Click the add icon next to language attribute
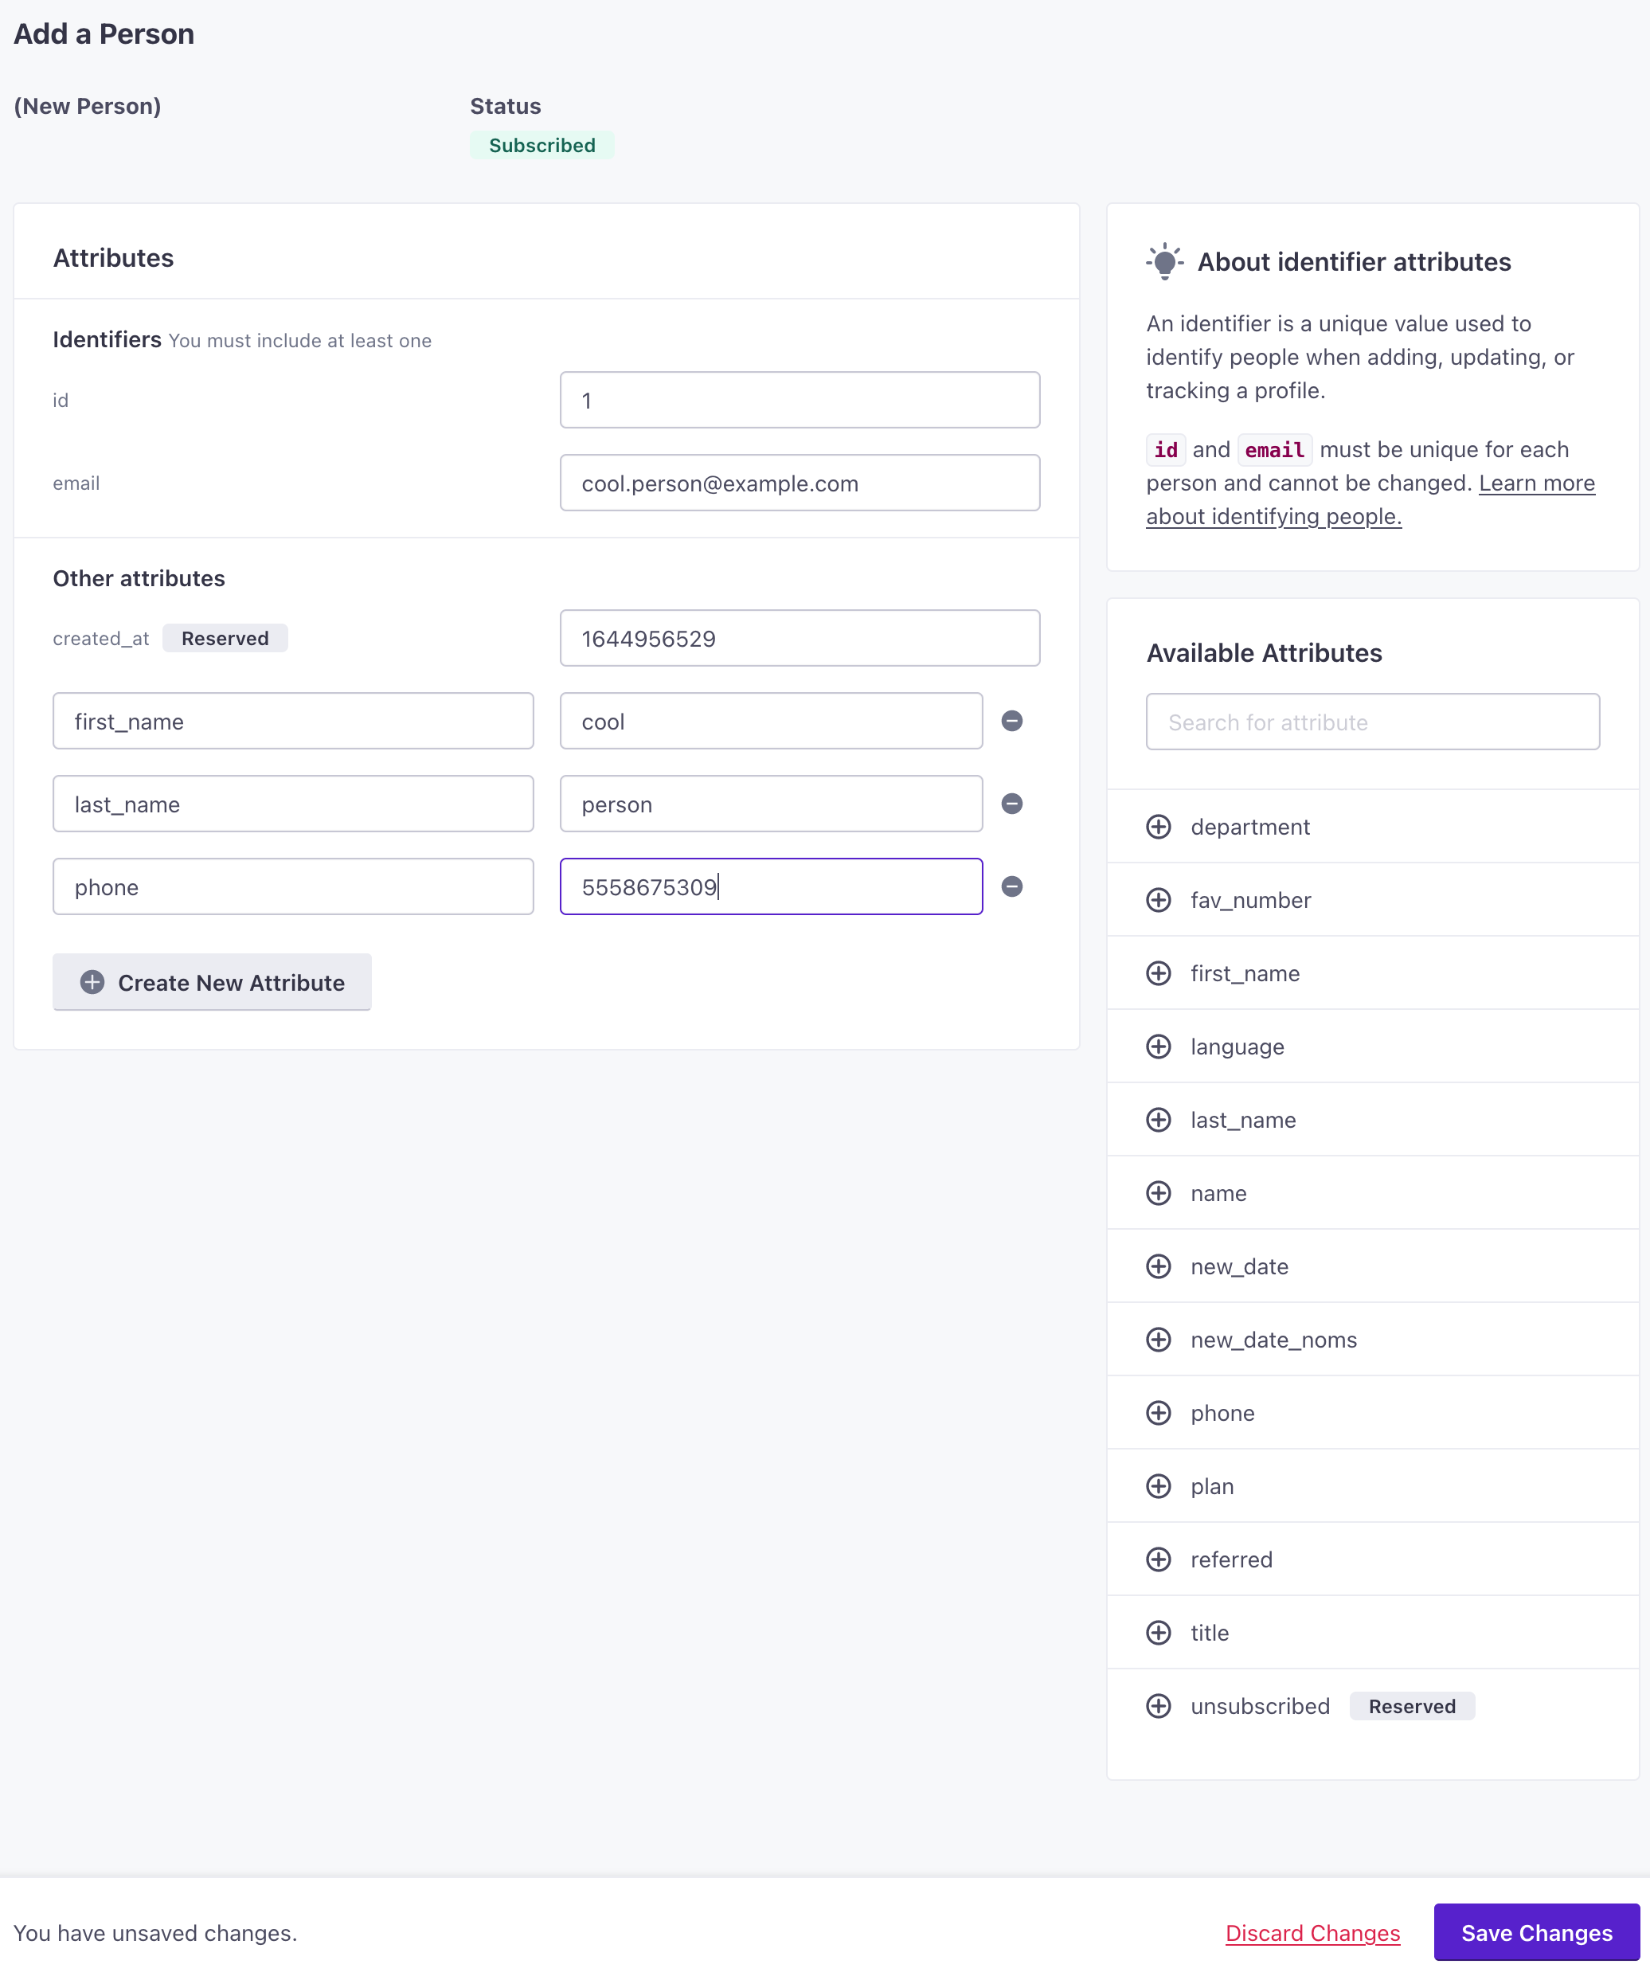The width and height of the screenshot is (1650, 1972). pyautogui.click(x=1159, y=1047)
